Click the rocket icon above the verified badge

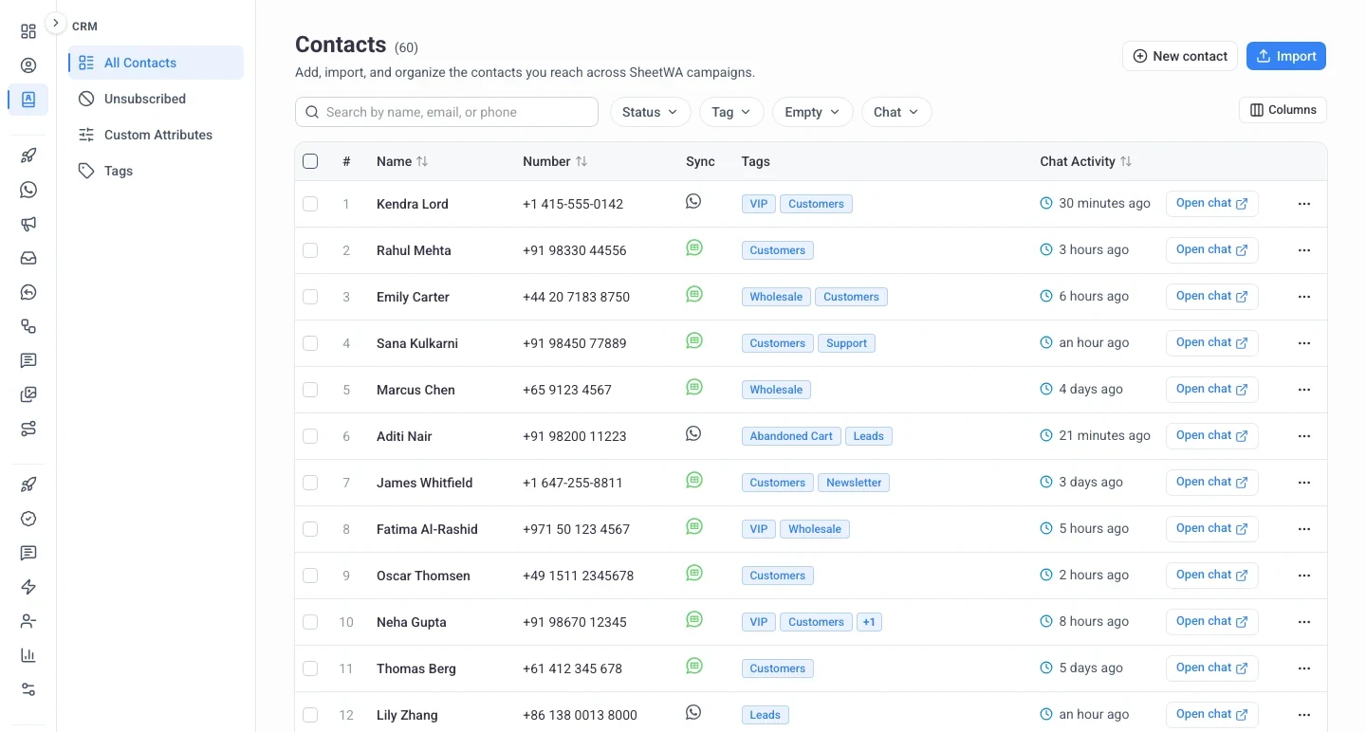(28, 485)
